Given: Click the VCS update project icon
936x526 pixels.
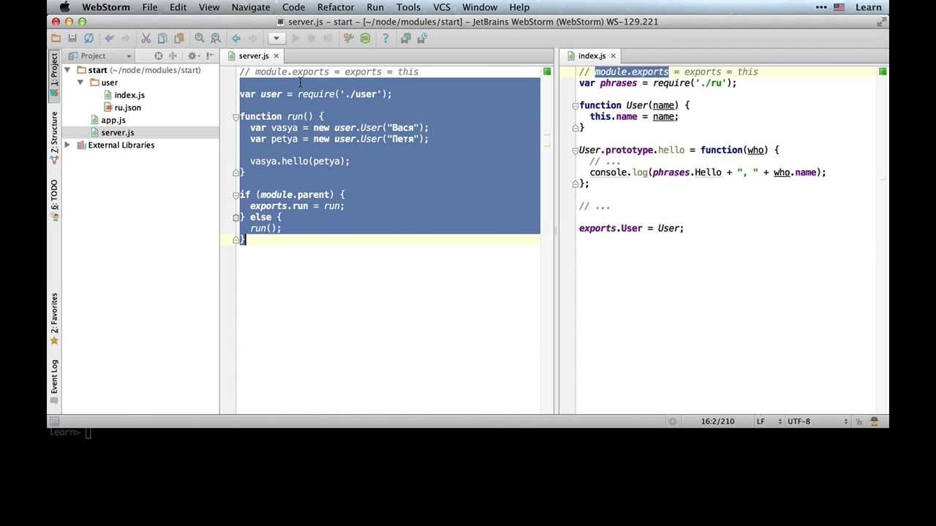Looking at the screenshot, I should (406, 38).
